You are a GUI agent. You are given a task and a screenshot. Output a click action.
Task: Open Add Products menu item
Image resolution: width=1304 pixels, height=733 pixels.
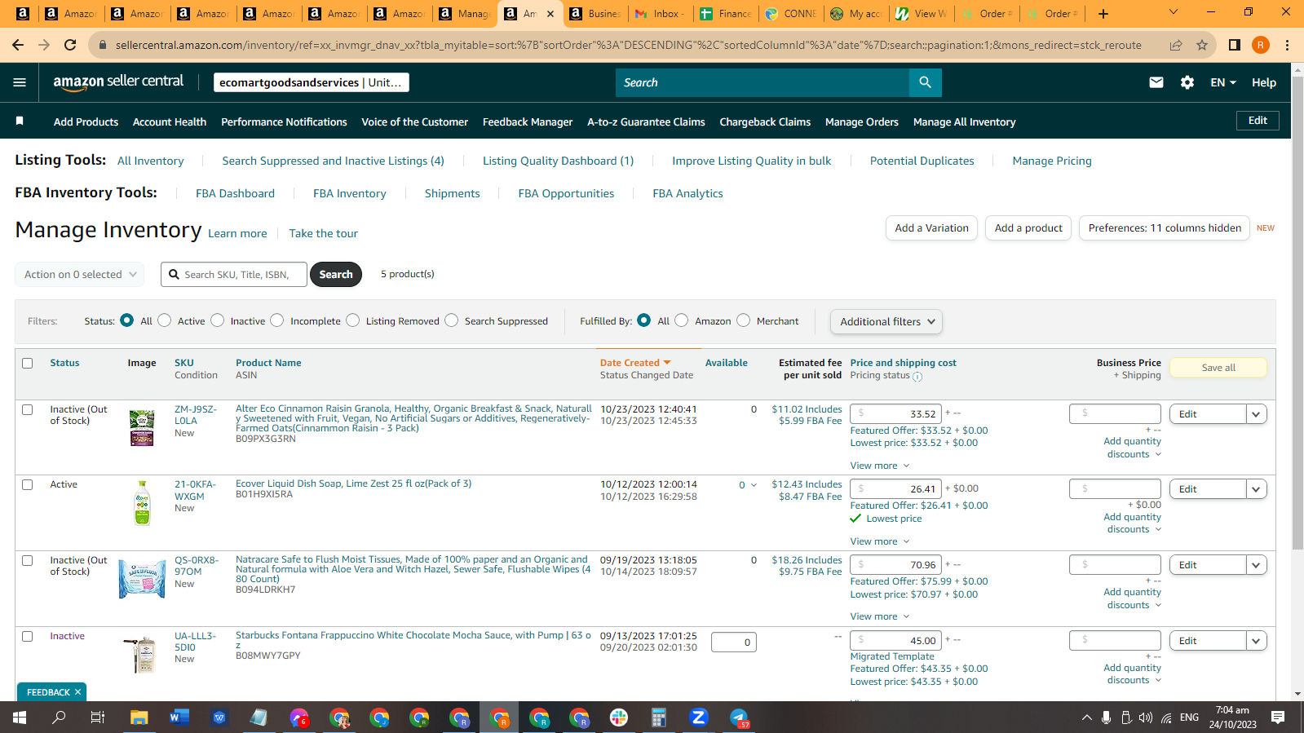(86, 121)
